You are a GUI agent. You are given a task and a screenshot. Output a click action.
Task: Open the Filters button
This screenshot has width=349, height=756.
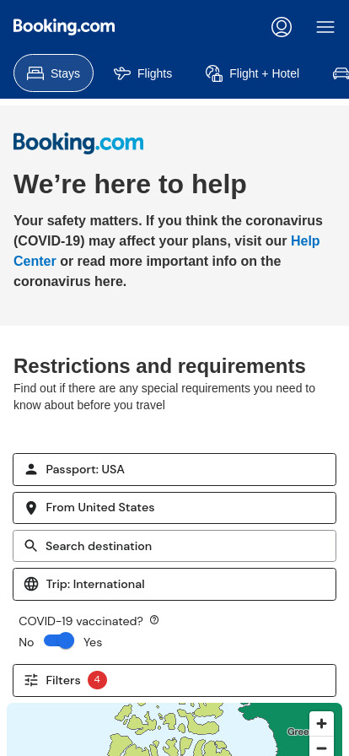[x=174, y=680]
